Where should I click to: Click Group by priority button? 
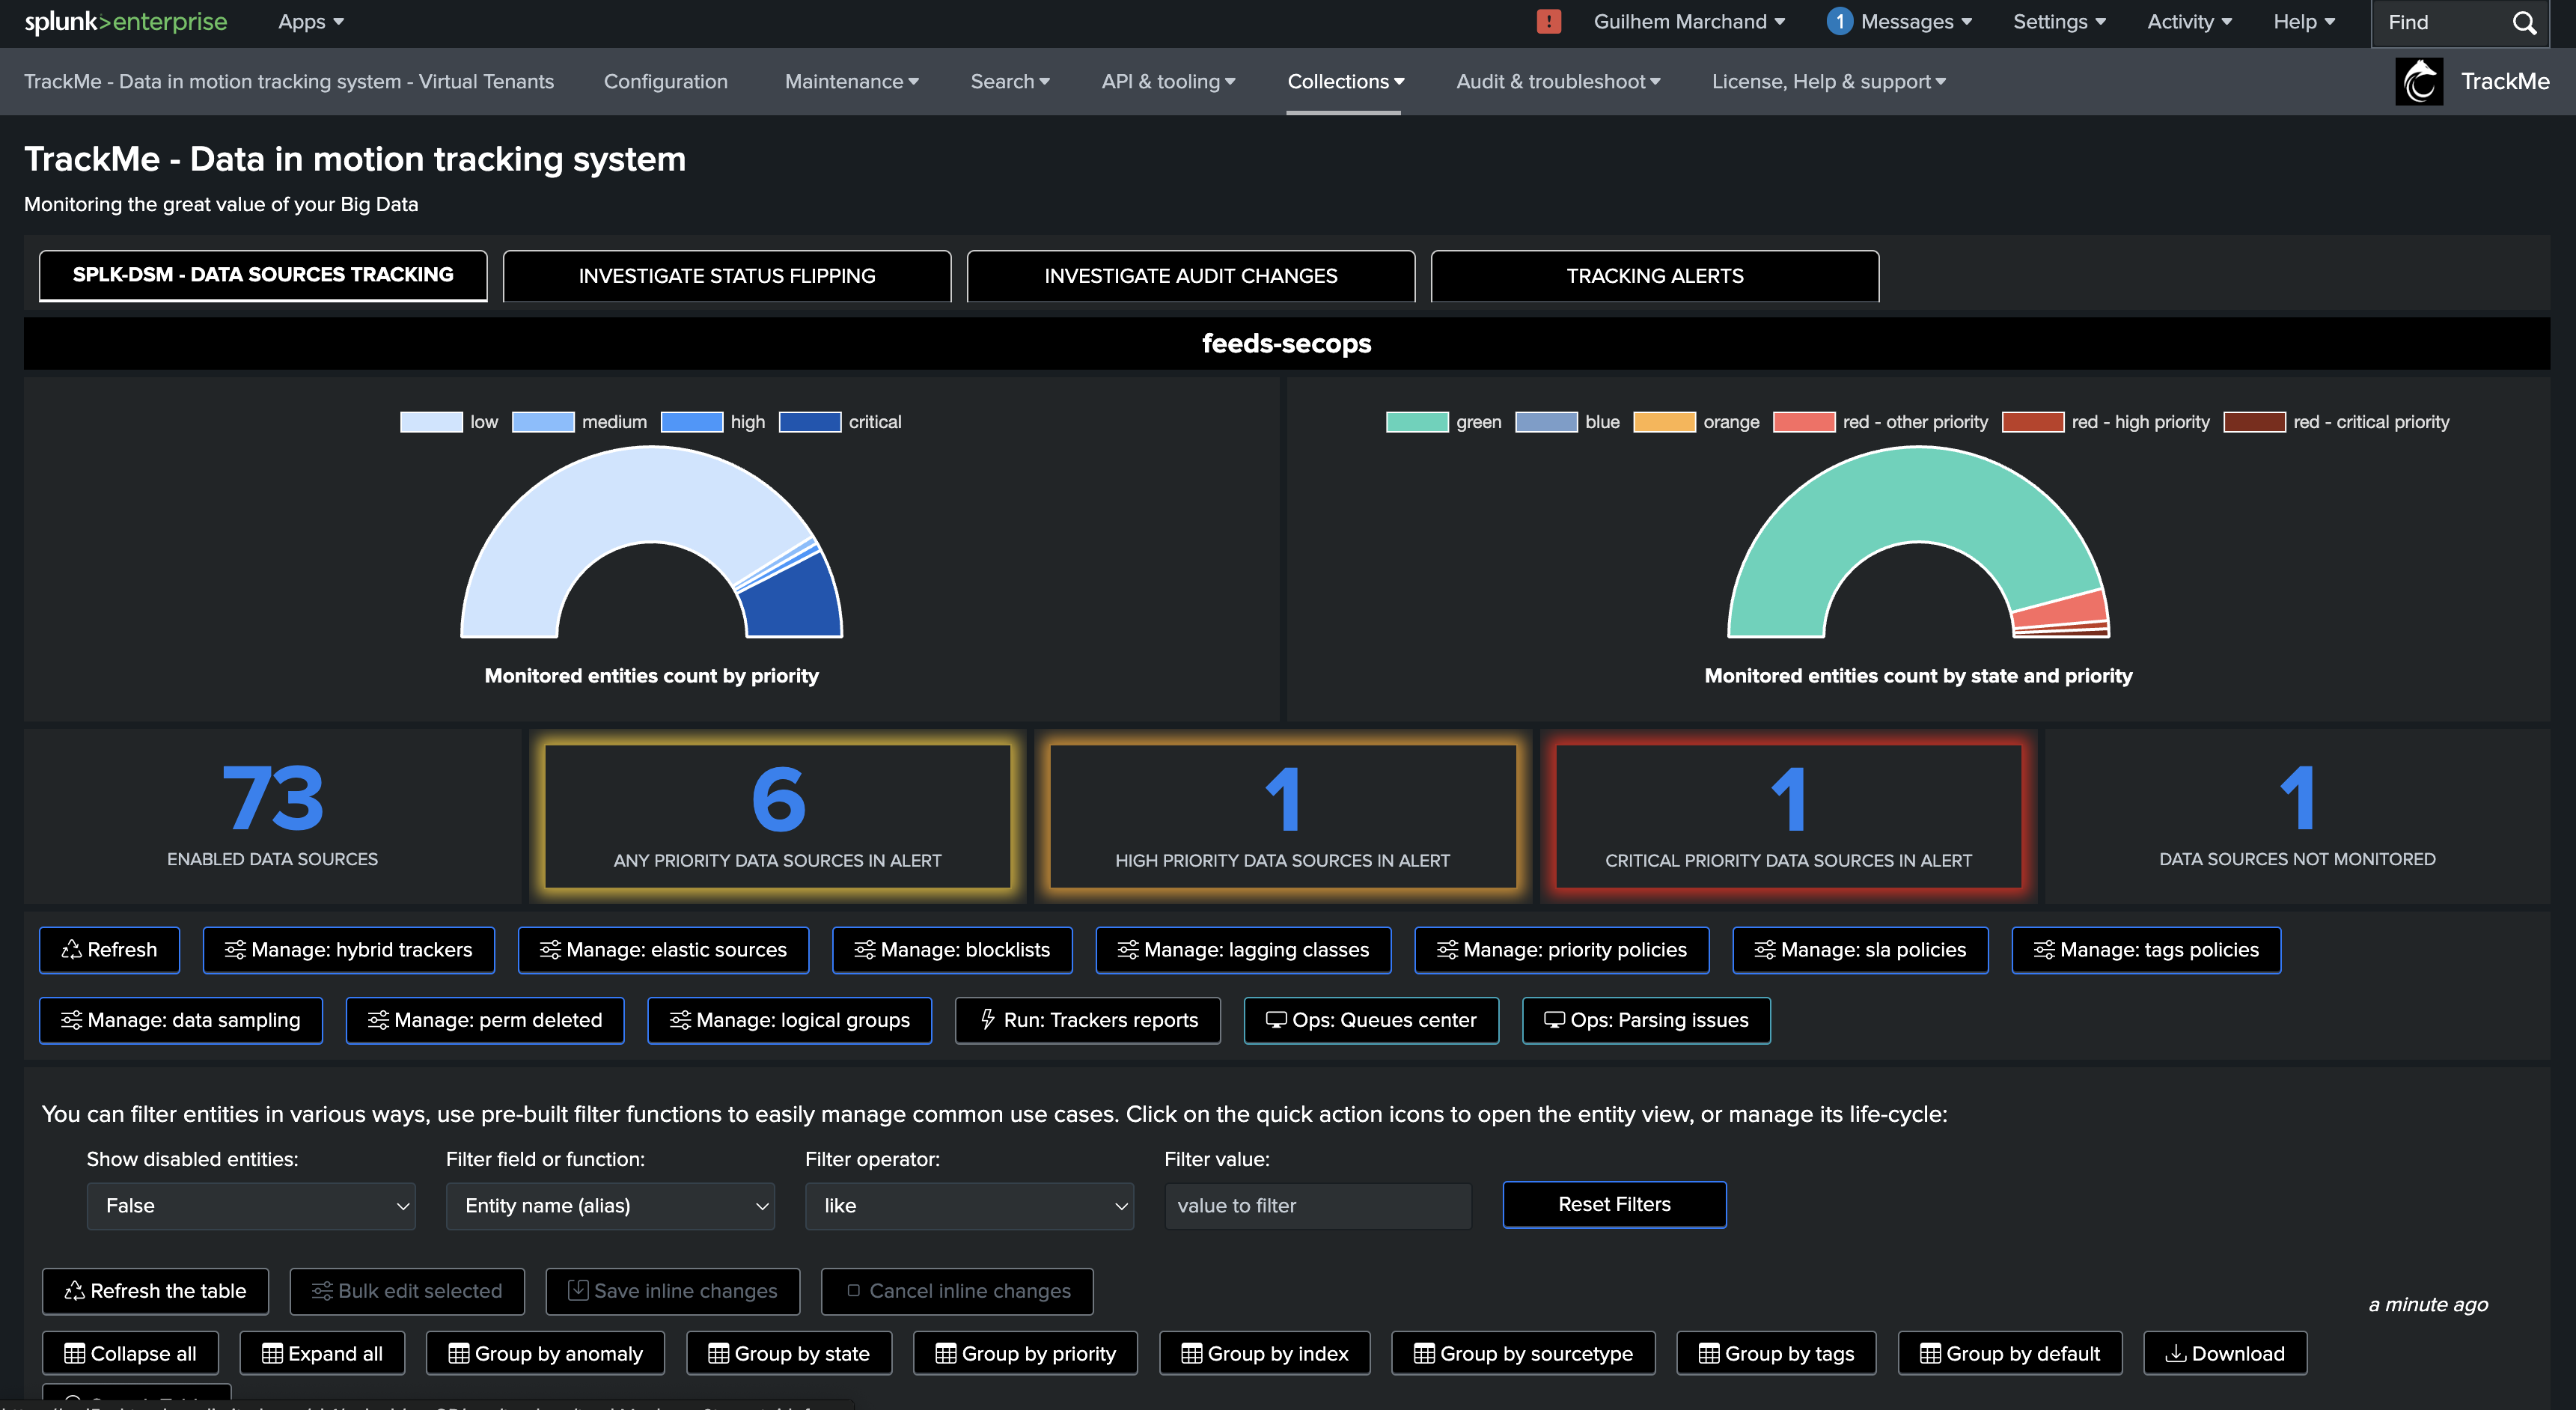[1025, 1353]
